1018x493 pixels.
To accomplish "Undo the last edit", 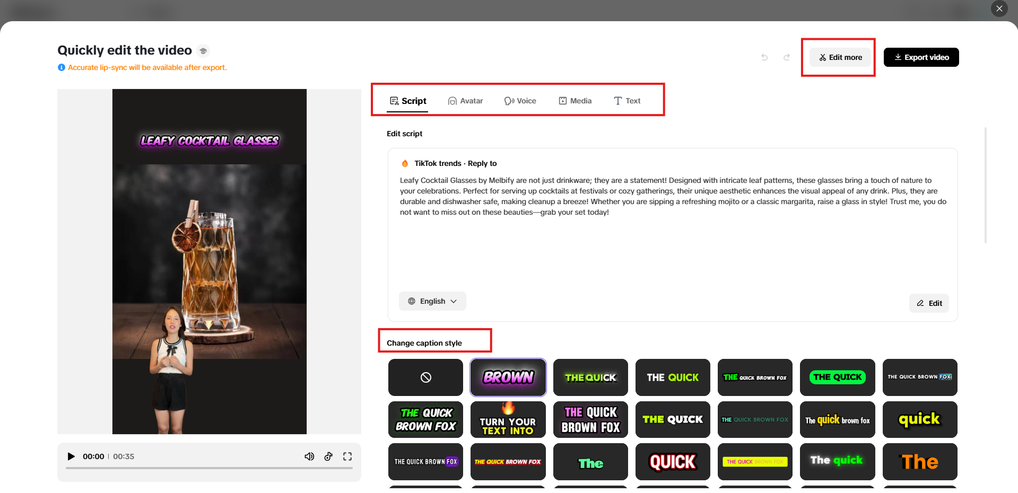I will [x=764, y=57].
